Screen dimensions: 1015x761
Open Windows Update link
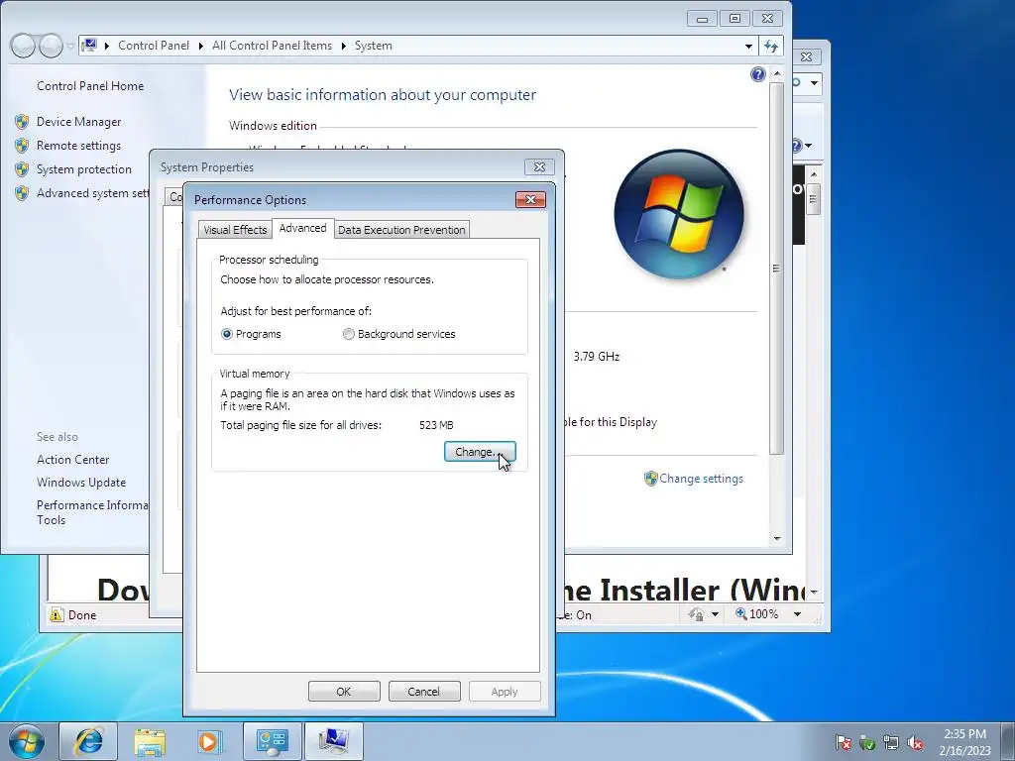click(x=81, y=483)
